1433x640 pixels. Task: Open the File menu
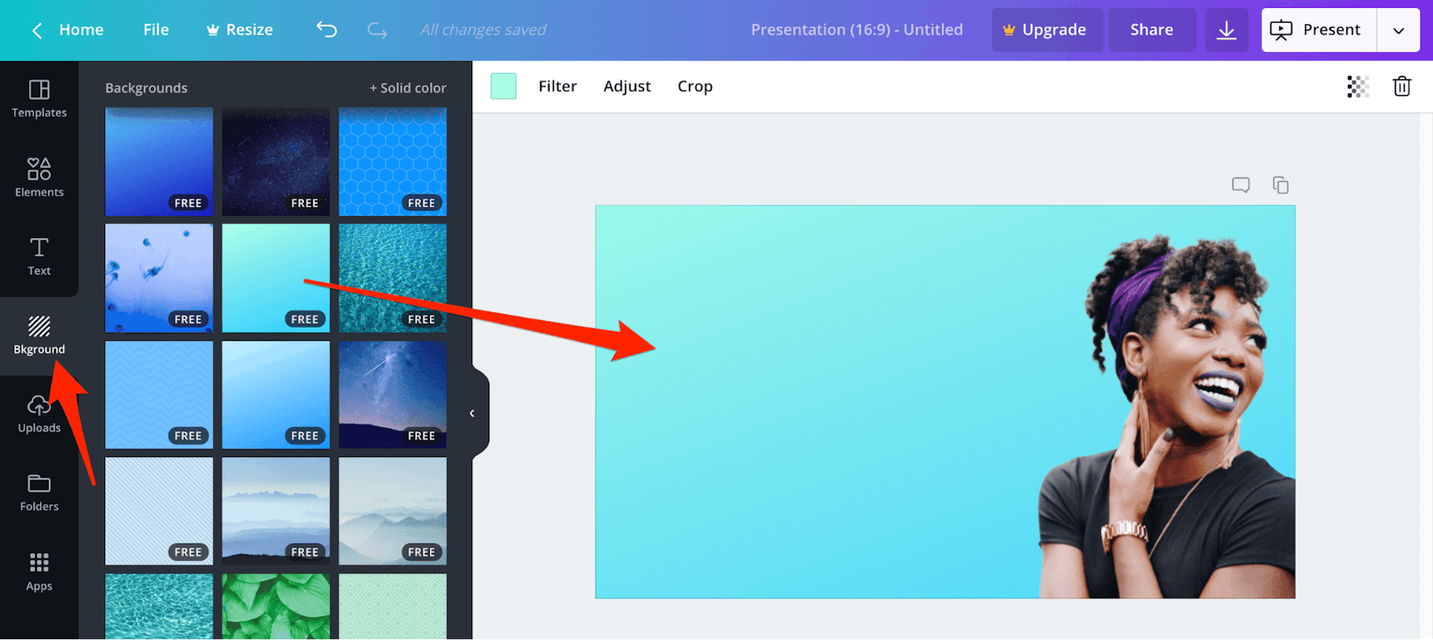point(156,30)
